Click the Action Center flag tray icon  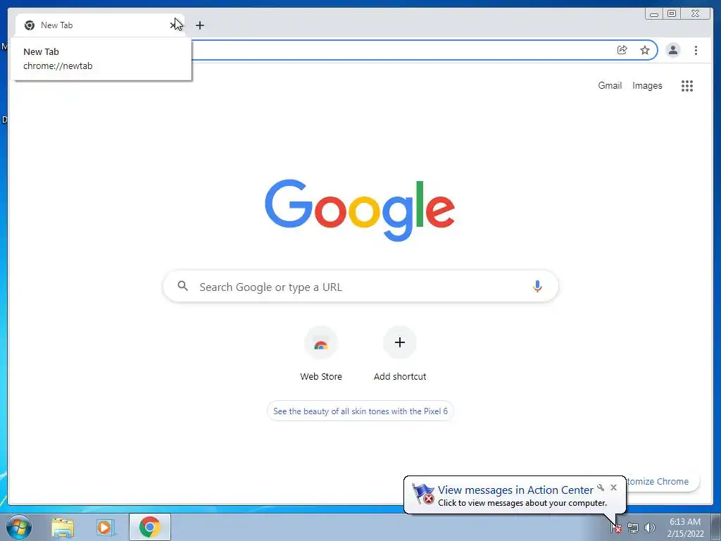coord(615,528)
